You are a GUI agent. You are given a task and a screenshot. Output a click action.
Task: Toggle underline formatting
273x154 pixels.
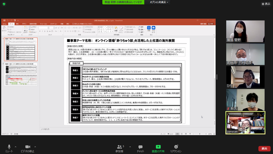45,31
